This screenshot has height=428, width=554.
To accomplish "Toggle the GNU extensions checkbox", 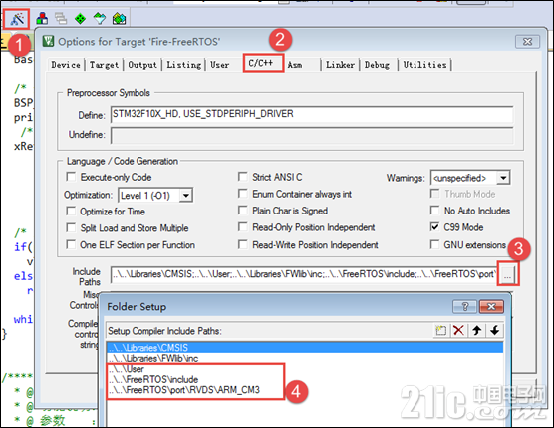I will click(x=435, y=244).
